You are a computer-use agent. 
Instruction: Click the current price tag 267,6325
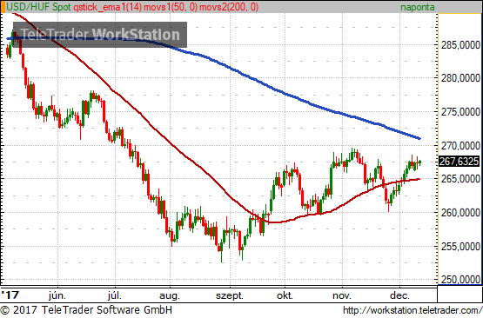pyautogui.click(x=459, y=162)
